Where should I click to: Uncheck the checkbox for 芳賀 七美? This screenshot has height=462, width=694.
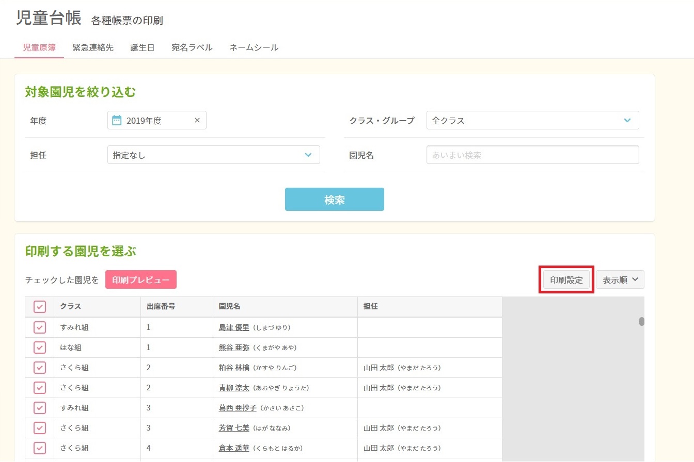pyautogui.click(x=40, y=428)
